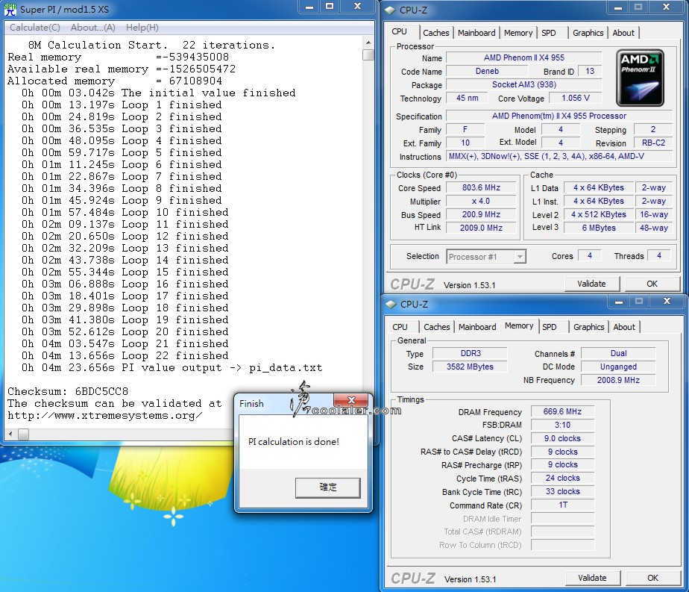Click the processor Name field 'AMD Phenom II X4 955'
Image resolution: width=689 pixels, height=592 pixels.
point(523,57)
